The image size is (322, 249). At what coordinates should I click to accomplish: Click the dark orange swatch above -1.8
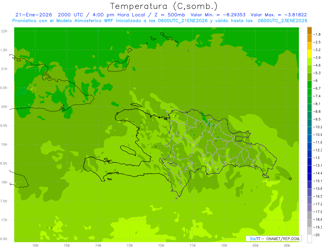[309, 31]
